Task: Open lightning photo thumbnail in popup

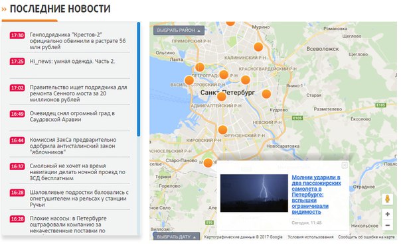Action: point(254,193)
